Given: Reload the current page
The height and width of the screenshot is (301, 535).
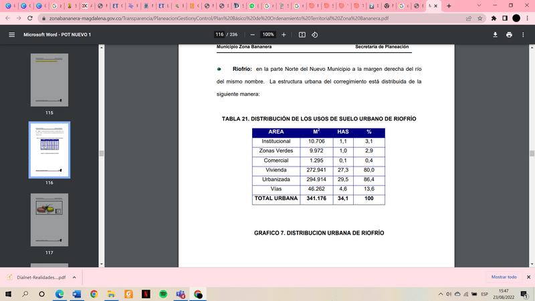Looking at the screenshot, I should (x=30, y=18).
